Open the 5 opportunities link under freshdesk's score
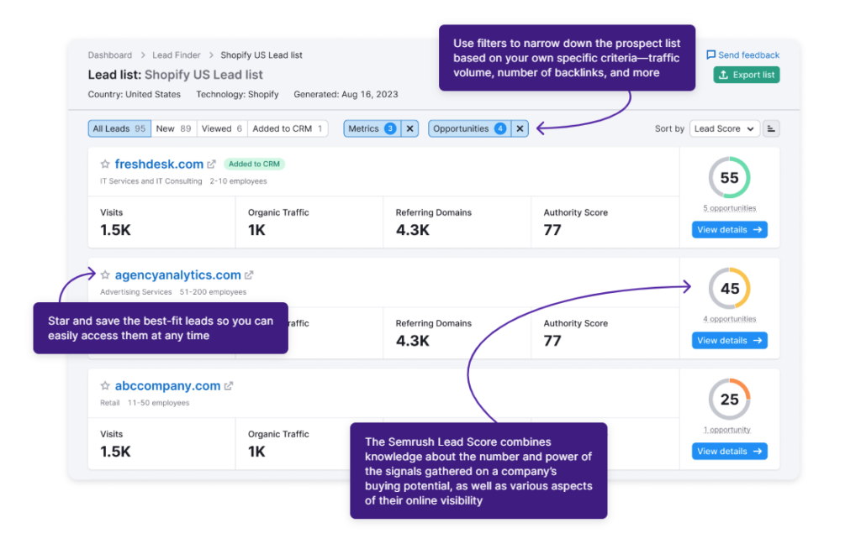861x549 pixels. (x=729, y=207)
